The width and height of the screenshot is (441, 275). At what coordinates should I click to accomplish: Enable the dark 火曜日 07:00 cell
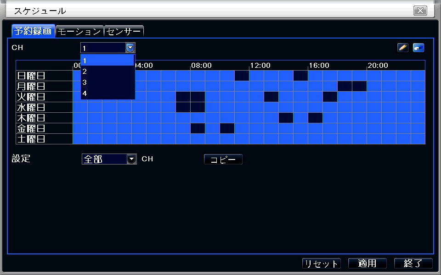183,97
